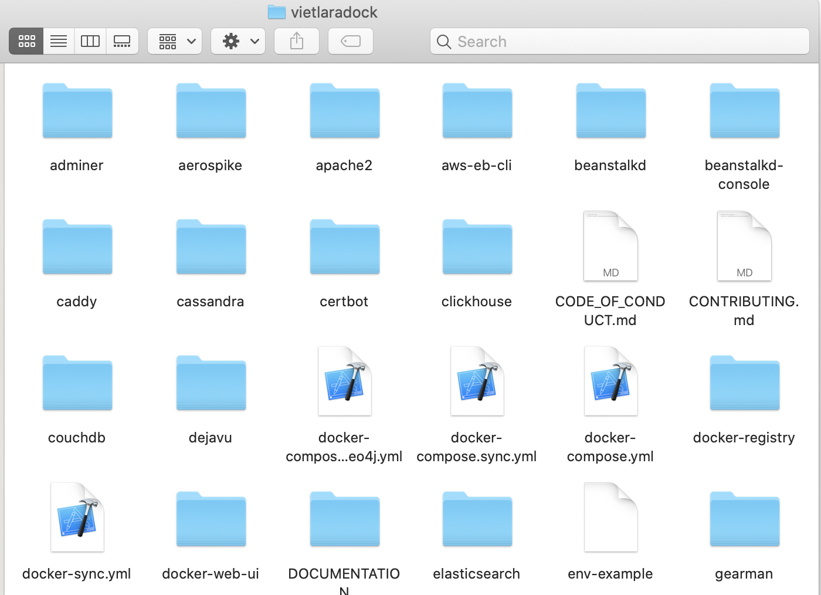This screenshot has height=595, width=821.
Task: Click the 'aws-eb-cli' name label
Action: click(477, 165)
